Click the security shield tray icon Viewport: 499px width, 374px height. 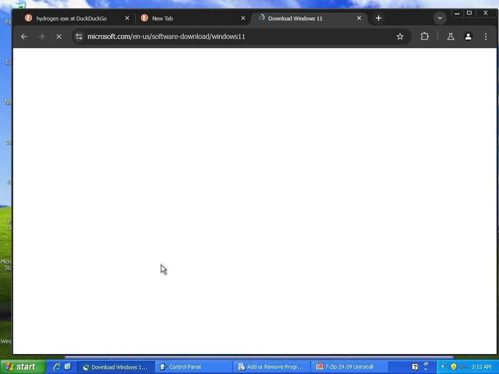click(x=454, y=367)
